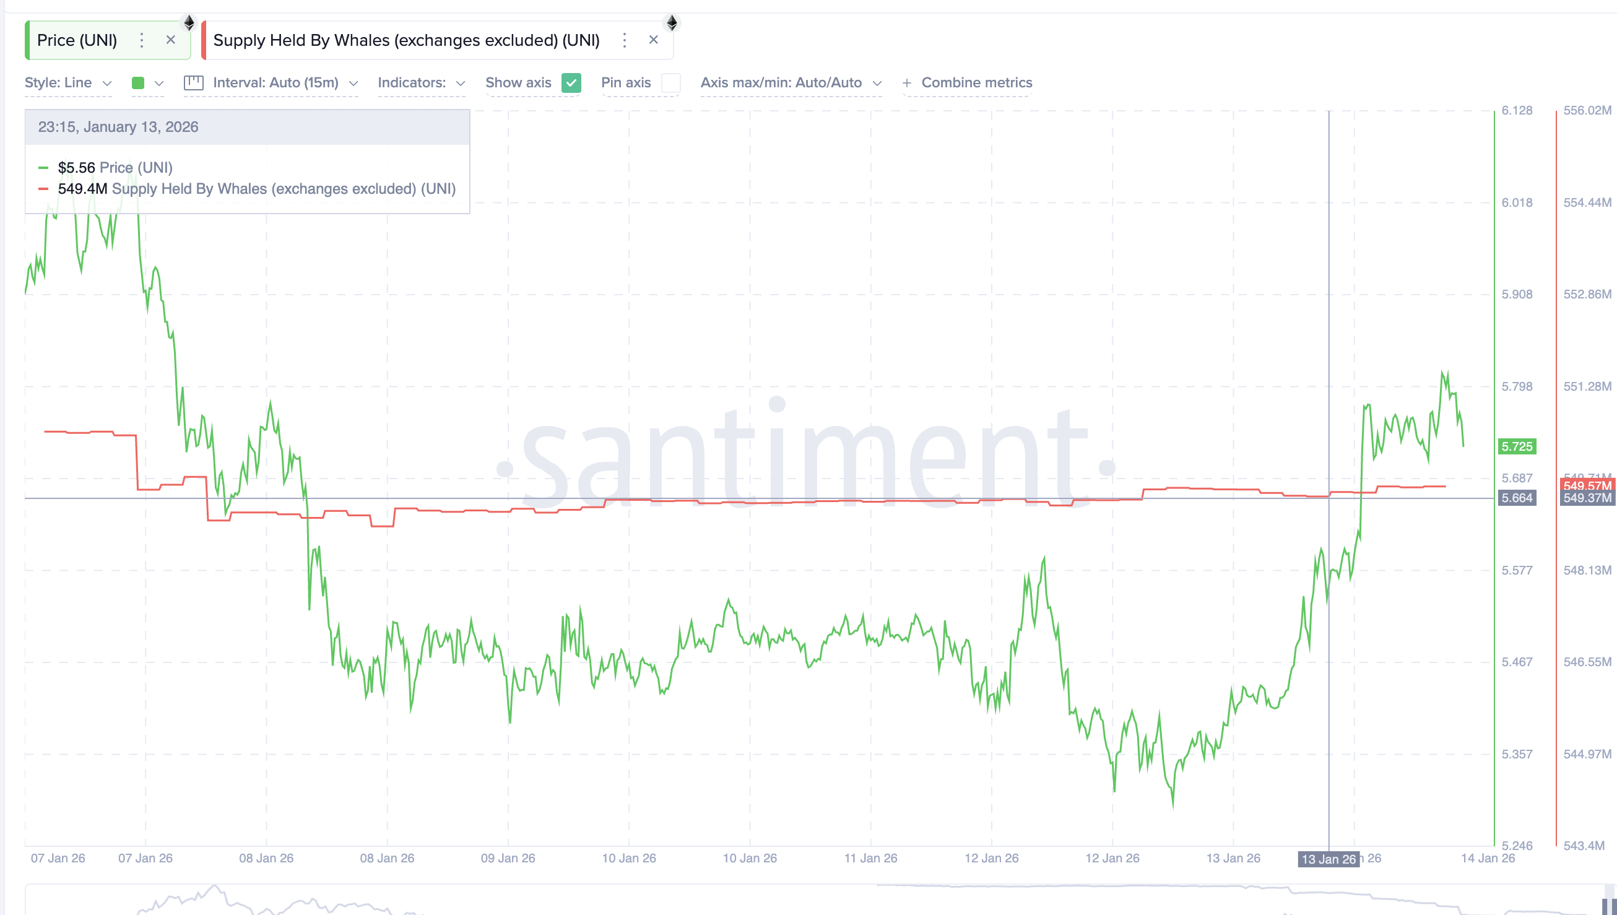Click the plus icon beside Combine metrics
This screenshot has height=915, width=1617.
pos(906,83)
